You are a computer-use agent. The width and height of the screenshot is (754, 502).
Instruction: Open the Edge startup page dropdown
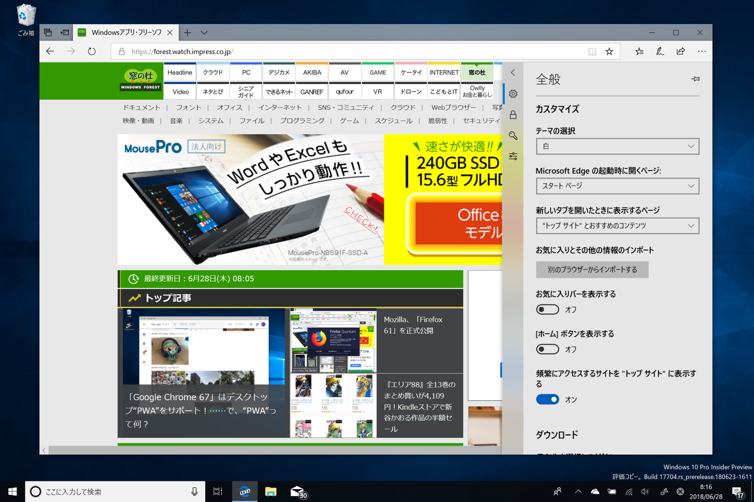617,186
